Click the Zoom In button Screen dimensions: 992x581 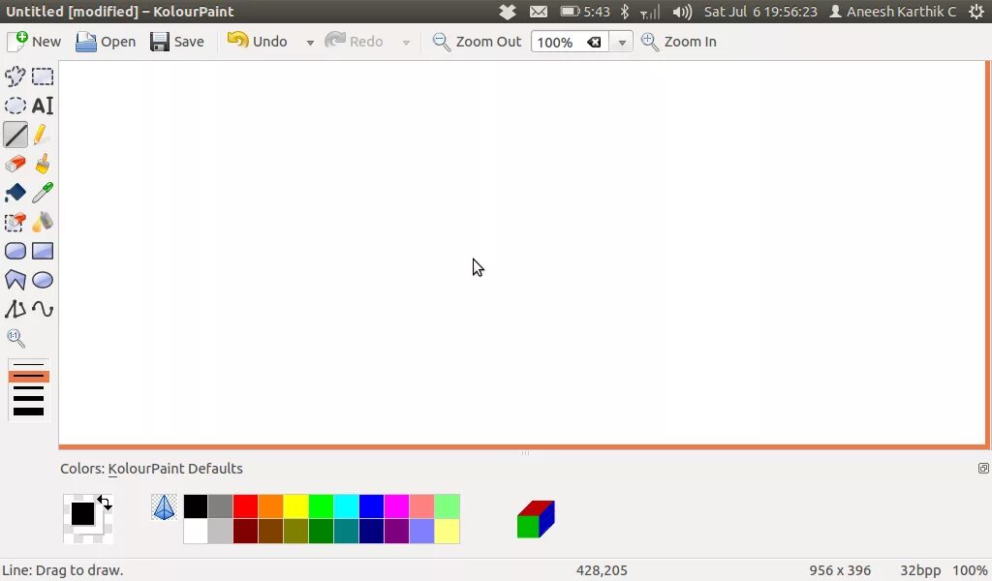(x=679, y=42)
